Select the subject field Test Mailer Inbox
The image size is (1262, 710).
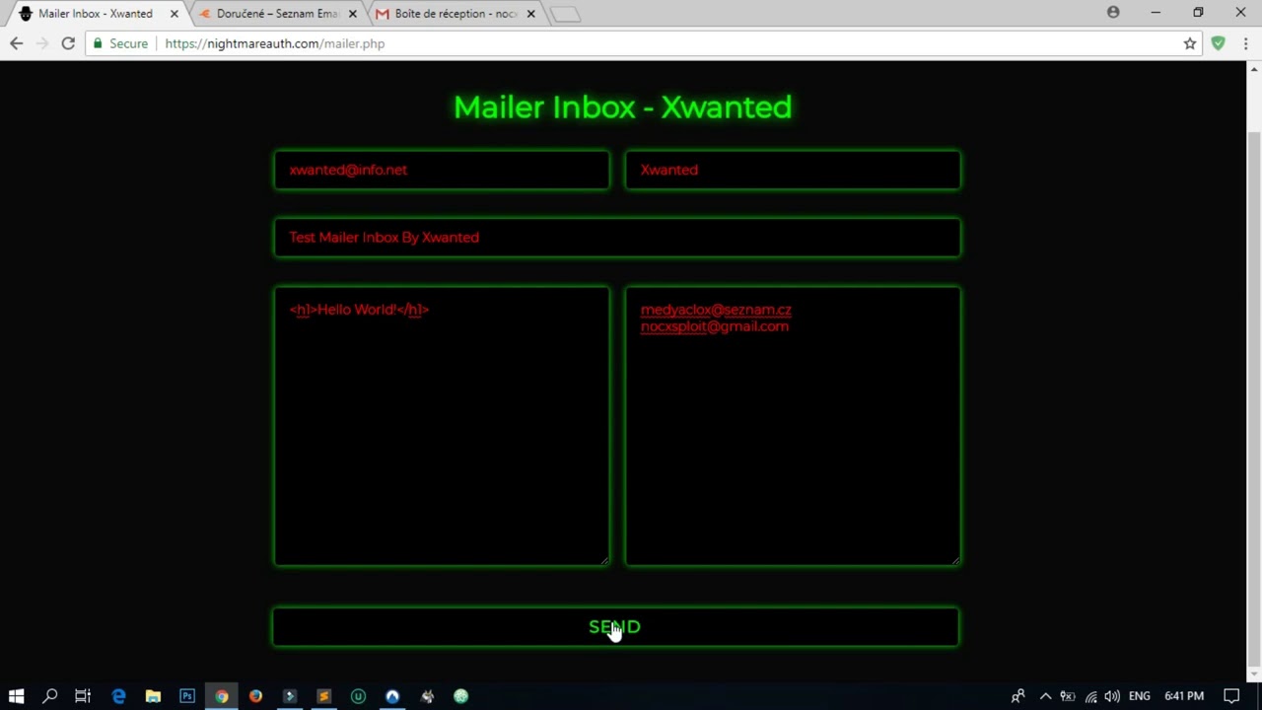(x=617, y=238)
